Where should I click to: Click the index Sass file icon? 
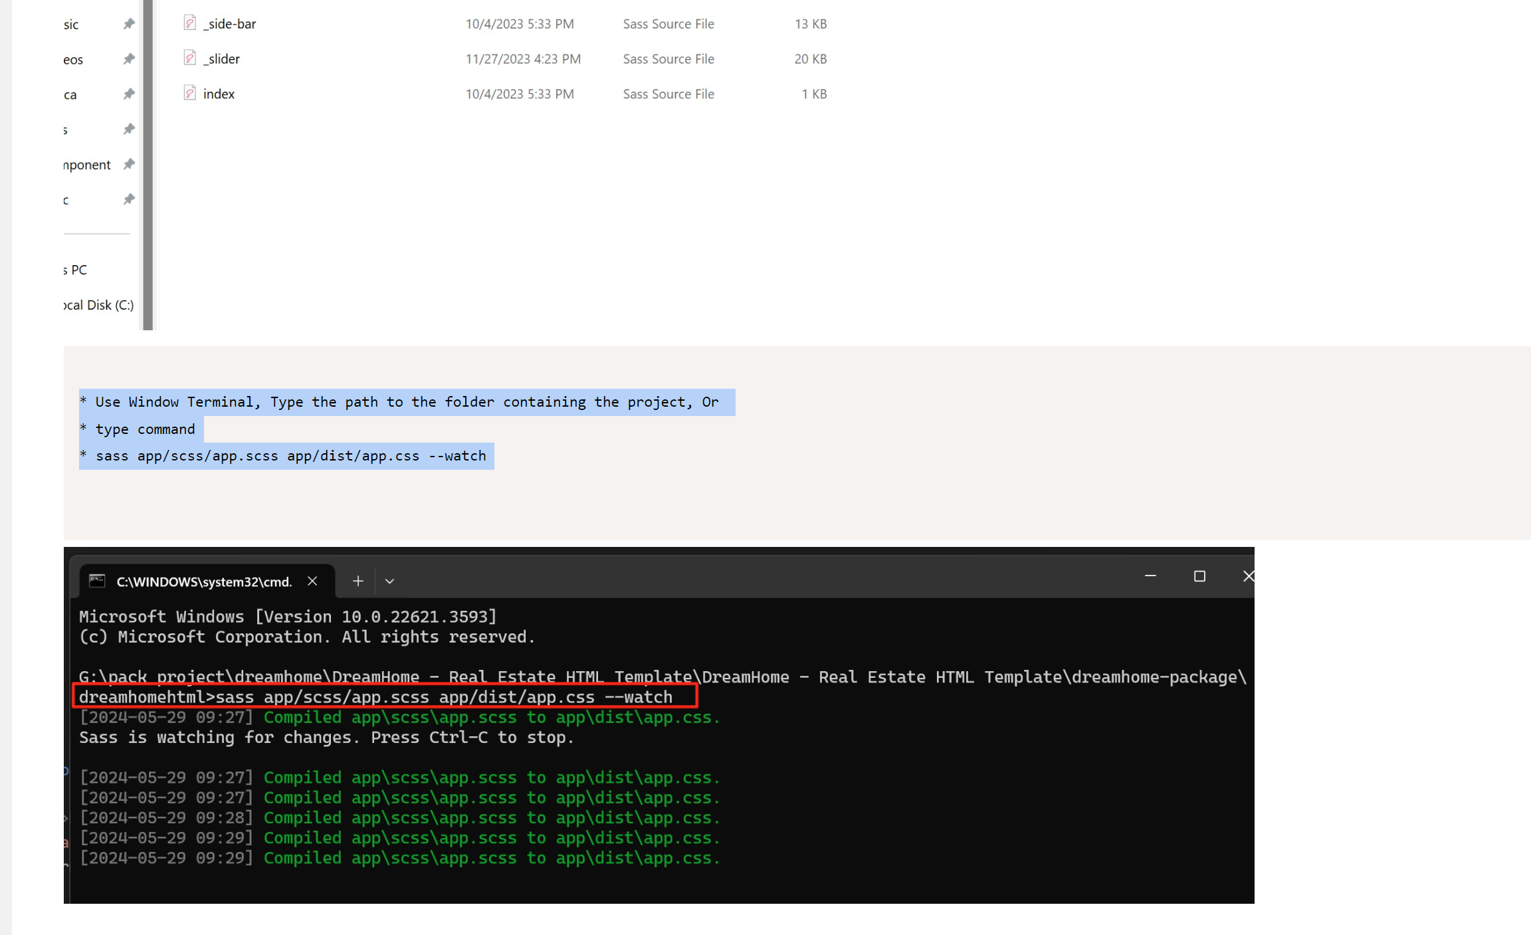tap(189, 94)
